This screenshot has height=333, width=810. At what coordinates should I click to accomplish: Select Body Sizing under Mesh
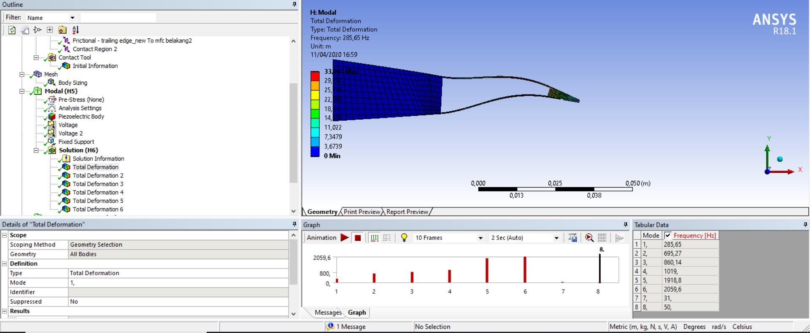(x=73, y=83)
